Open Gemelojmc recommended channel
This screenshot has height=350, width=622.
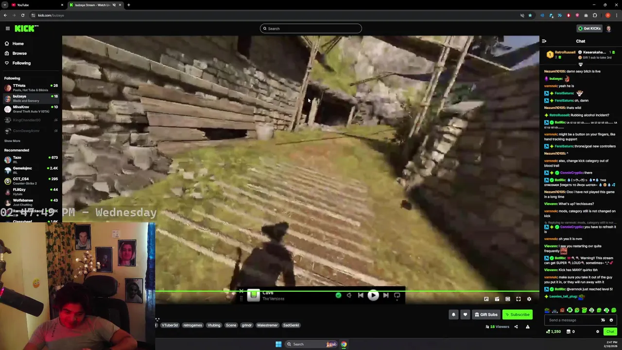click(x=31, y=170)
